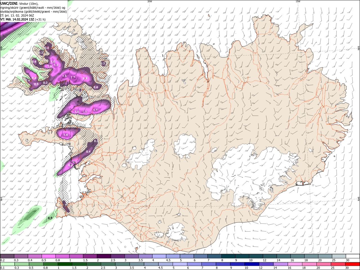The width and height of the screenshot is (360, 270).
Task: Click the valid time 'VT: Mið. 14.02.2024 13Z'
Action: pos(17,19)
